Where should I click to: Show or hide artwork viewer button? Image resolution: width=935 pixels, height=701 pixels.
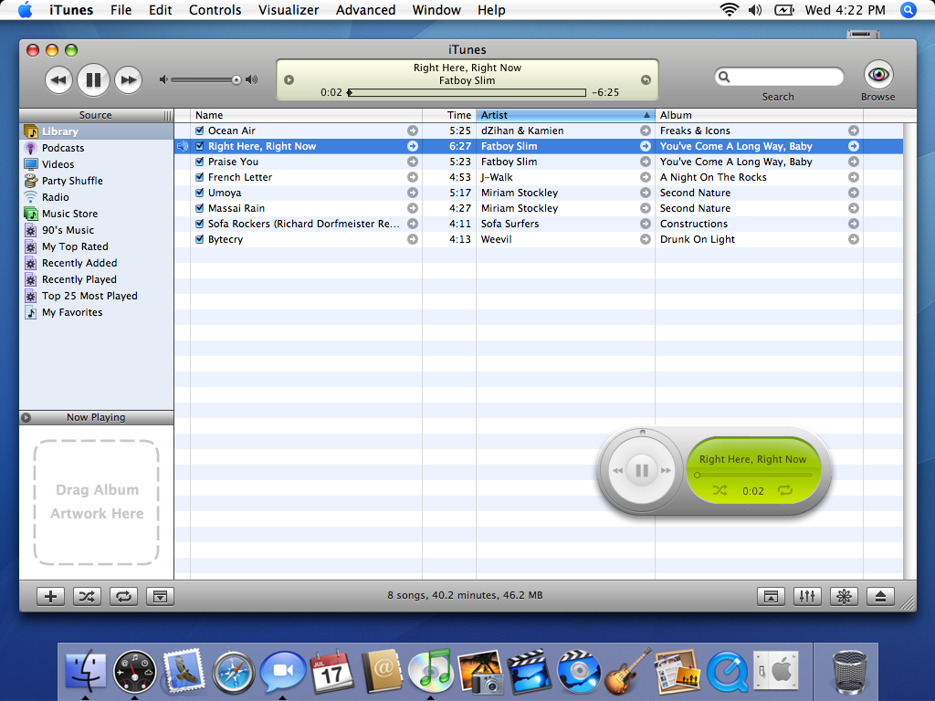[160, 596]
